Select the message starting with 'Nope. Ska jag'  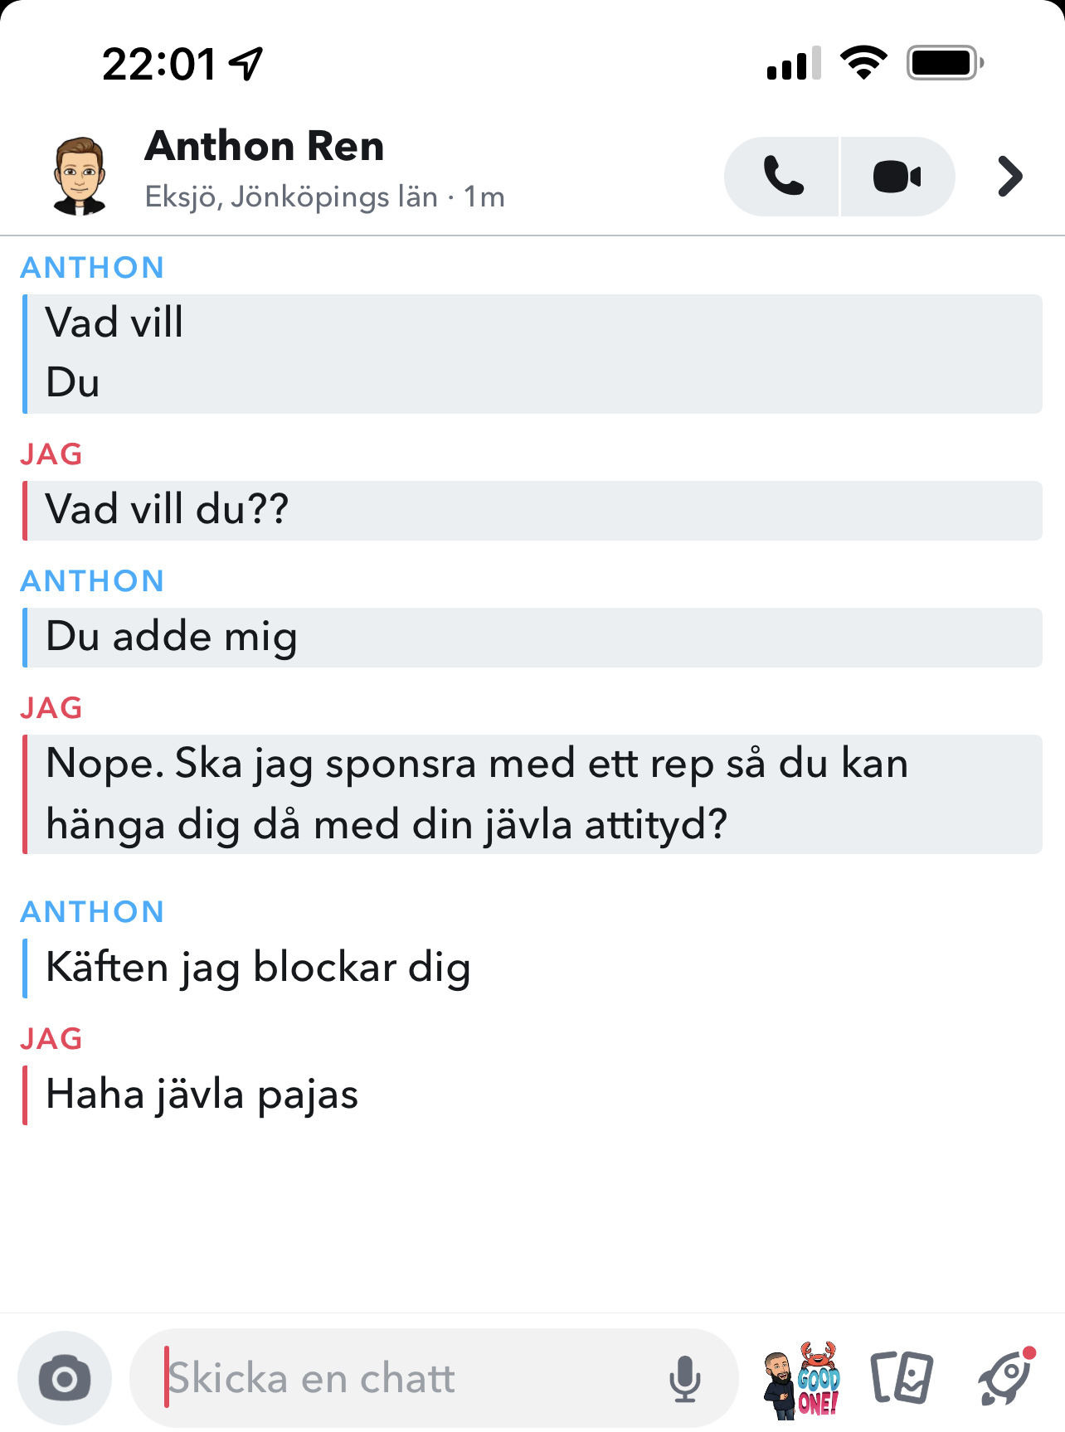532,794
